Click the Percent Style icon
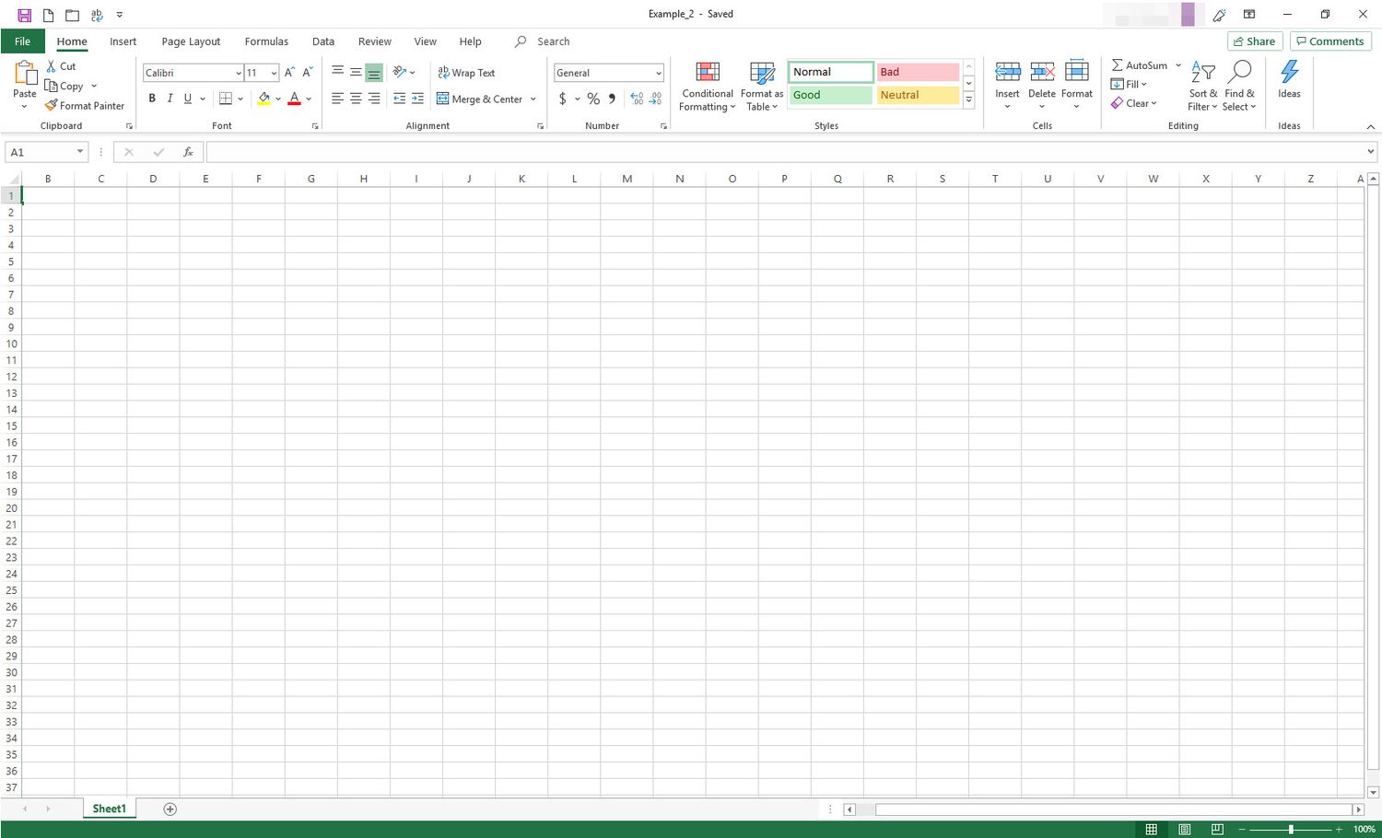 (593, 99)
